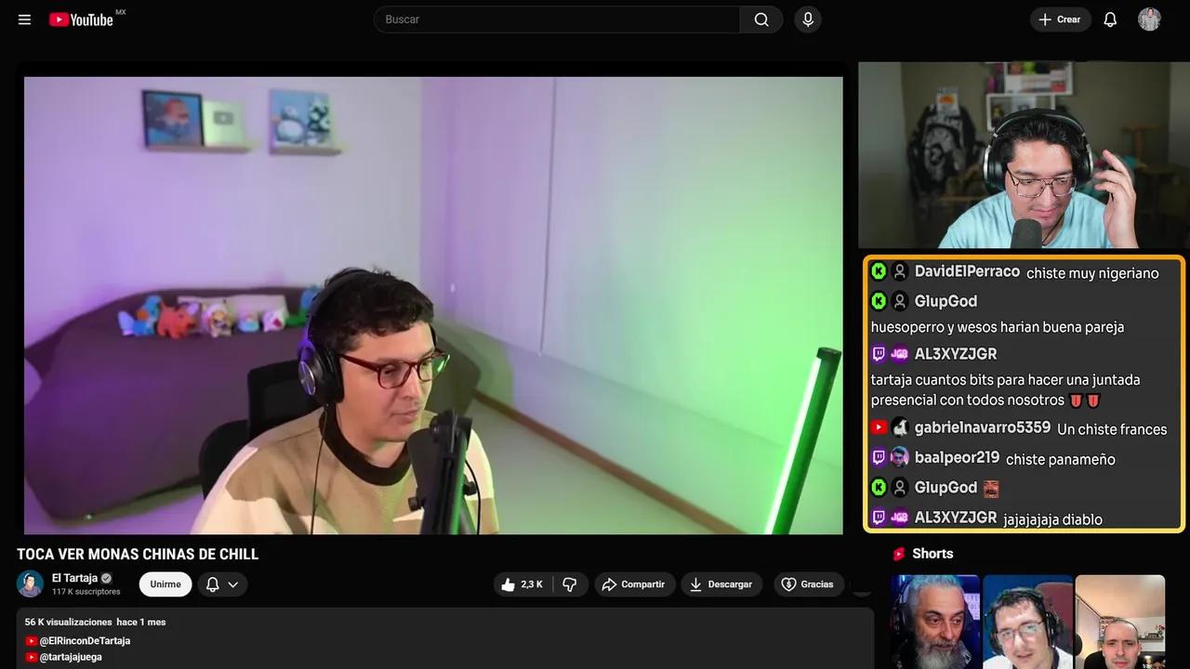Click DavidElPerraco username in chat

pyautogui.click(x=967, y=271)
